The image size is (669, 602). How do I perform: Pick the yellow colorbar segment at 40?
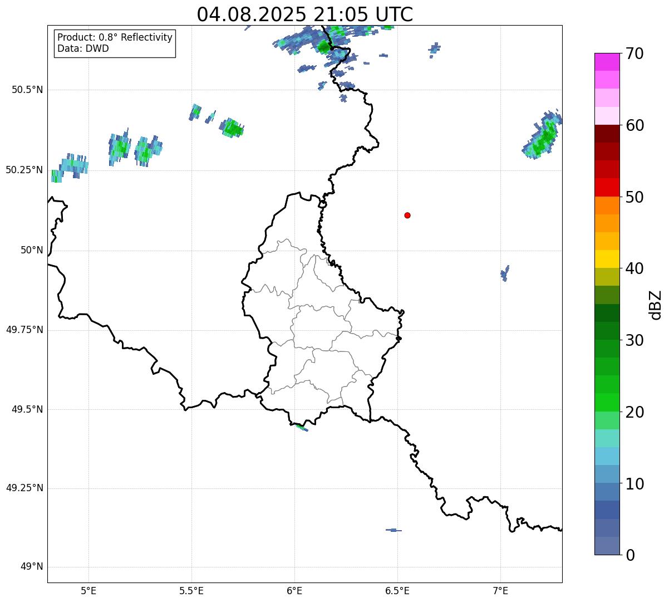[607, 259]
